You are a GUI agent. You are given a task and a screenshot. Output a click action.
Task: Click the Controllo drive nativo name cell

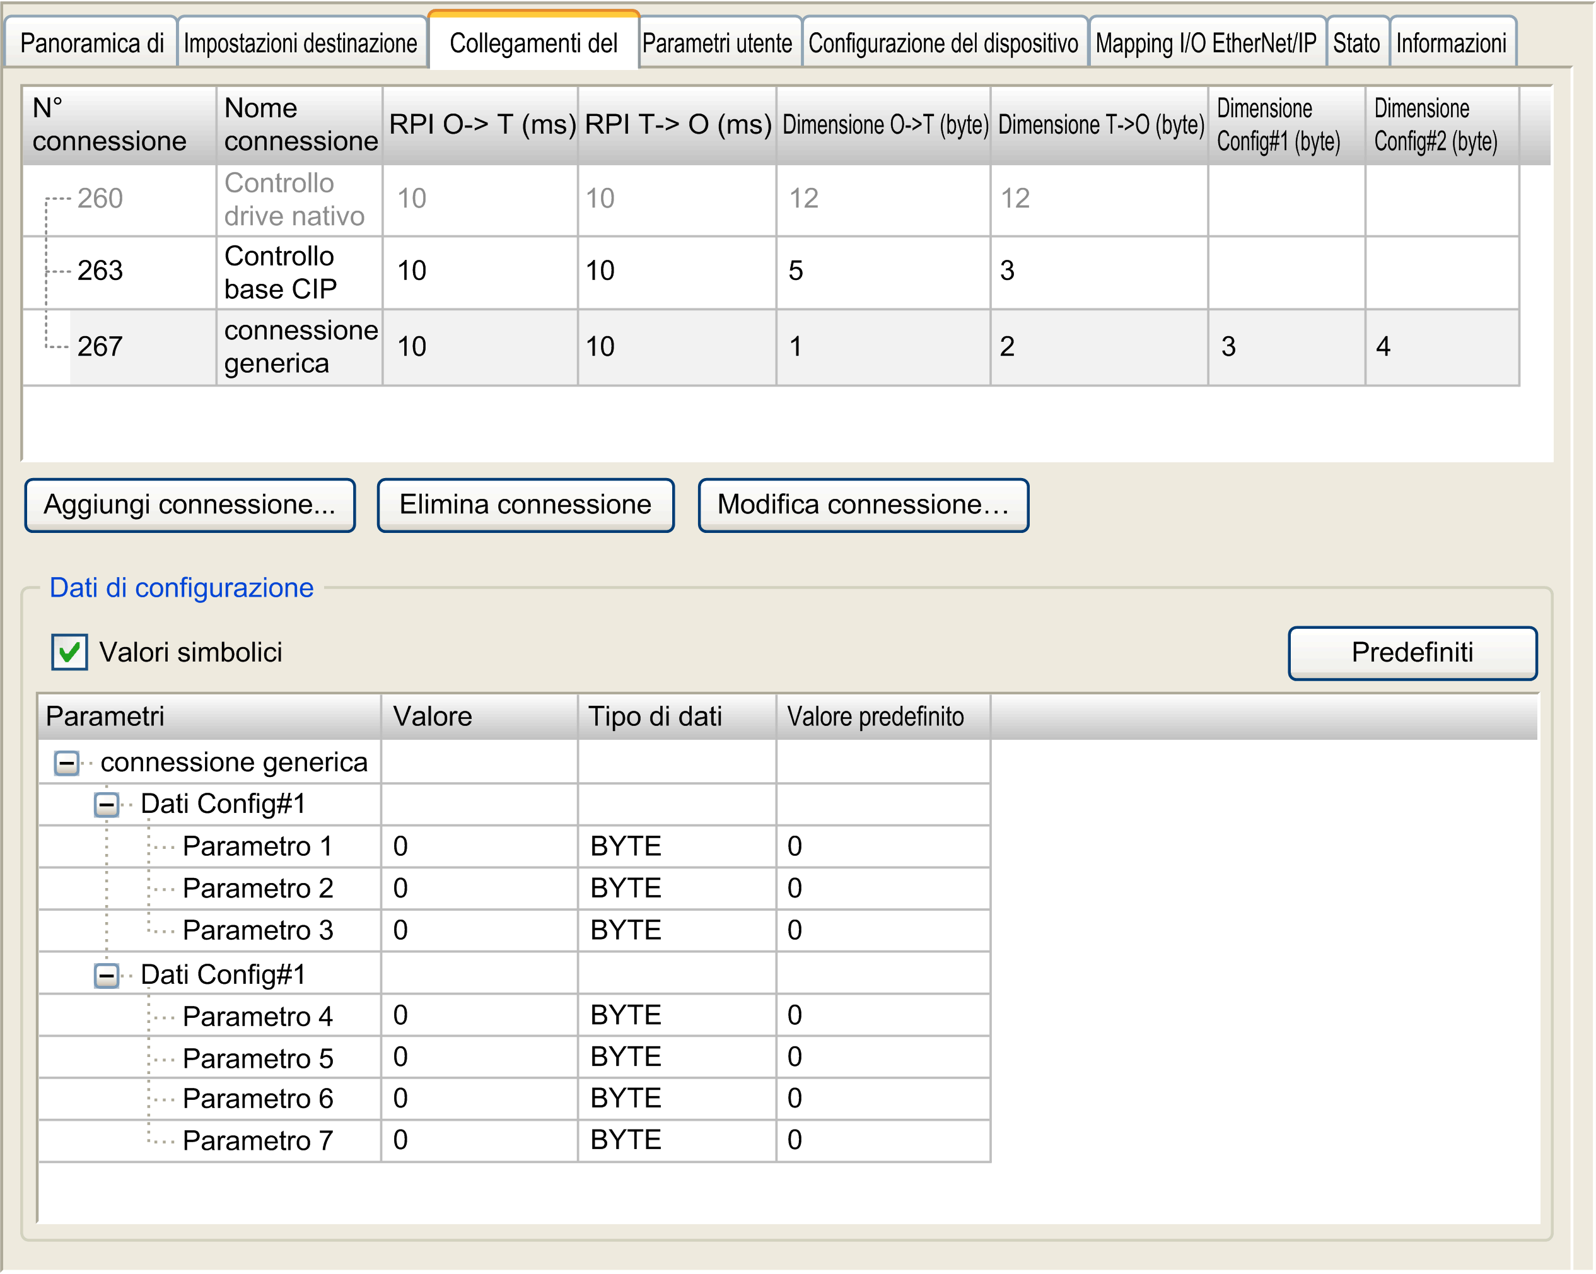[x=299, y=200]
